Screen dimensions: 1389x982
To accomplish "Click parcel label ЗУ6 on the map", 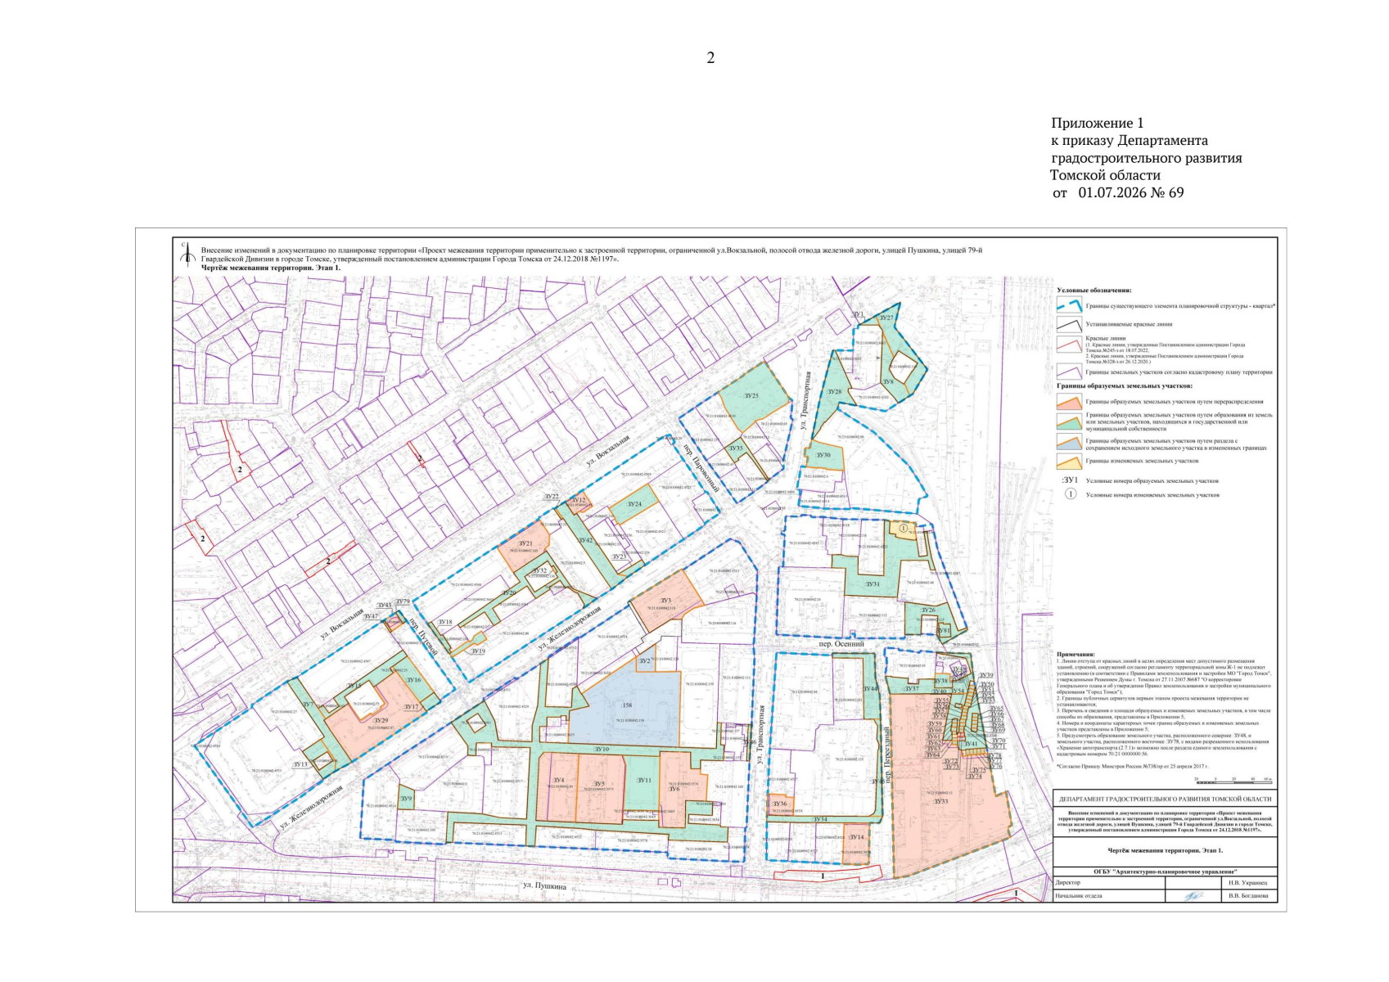I will [674, 789].
